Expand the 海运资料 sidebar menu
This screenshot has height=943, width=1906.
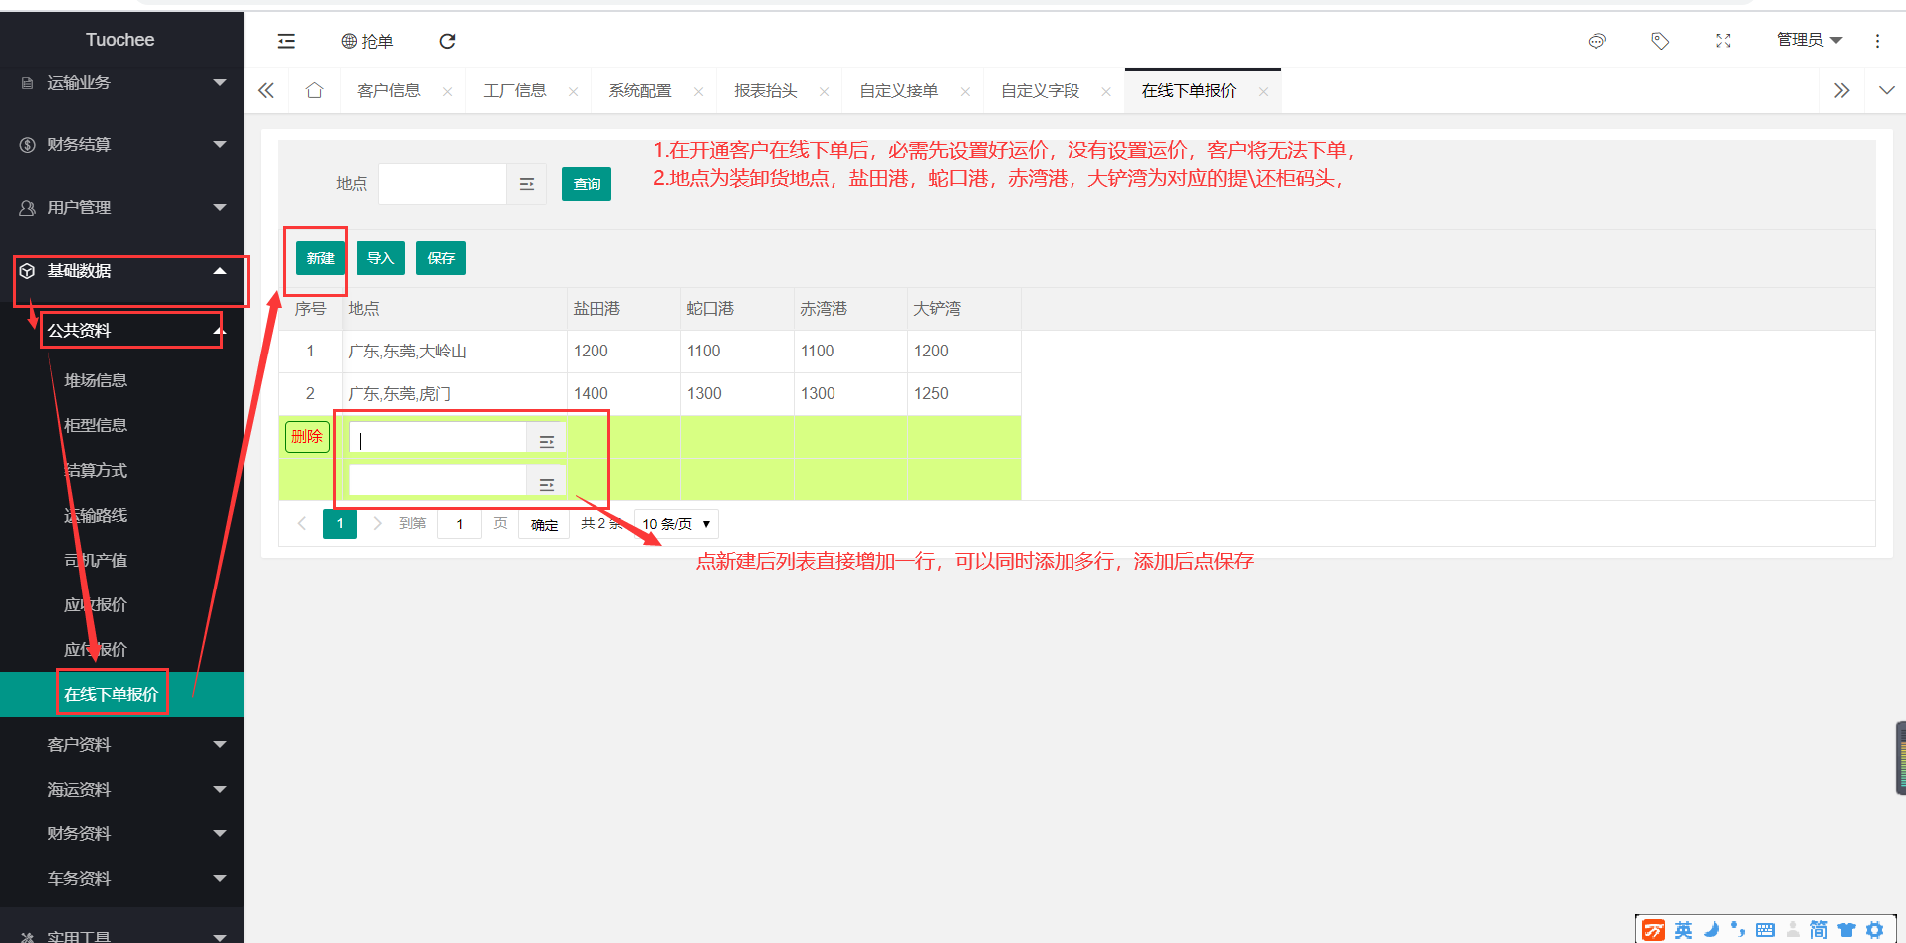pos(121,789)
